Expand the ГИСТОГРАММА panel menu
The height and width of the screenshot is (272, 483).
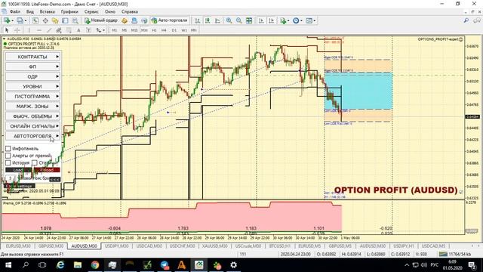[x=32, y=96]
